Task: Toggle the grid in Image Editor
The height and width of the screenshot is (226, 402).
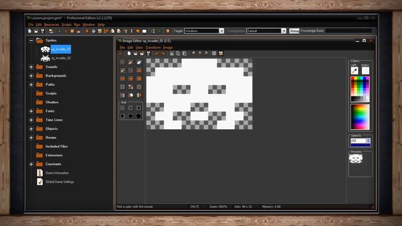Action: 214,53
